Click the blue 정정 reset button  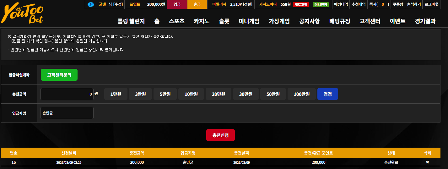coord(327,94)
